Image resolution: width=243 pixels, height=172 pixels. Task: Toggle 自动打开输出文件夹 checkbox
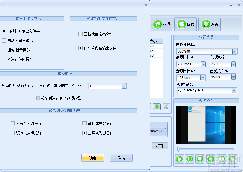coord(4,31)
